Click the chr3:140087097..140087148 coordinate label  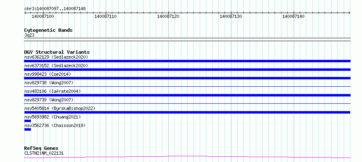click(55, 9)
